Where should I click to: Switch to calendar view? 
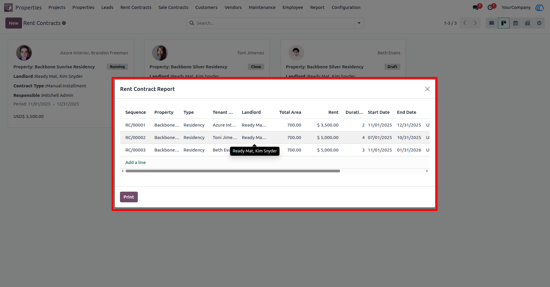(x=515, y=23)
